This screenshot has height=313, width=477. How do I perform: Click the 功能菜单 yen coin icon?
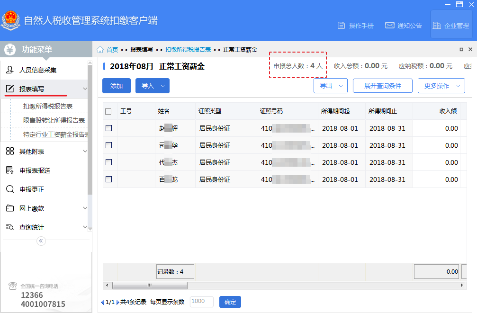pos(10,49)
